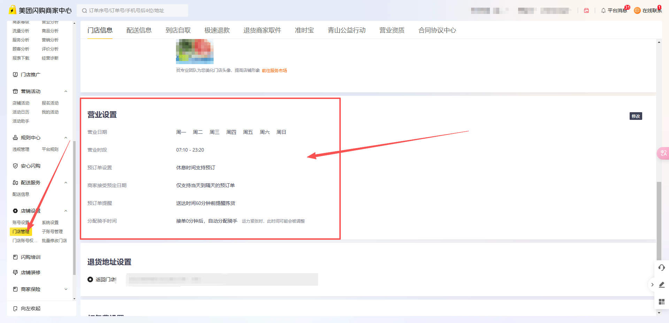The image size is (669, 323).
Task: Open the floating translate (中/A) icon
Action: tap(663, 153)
